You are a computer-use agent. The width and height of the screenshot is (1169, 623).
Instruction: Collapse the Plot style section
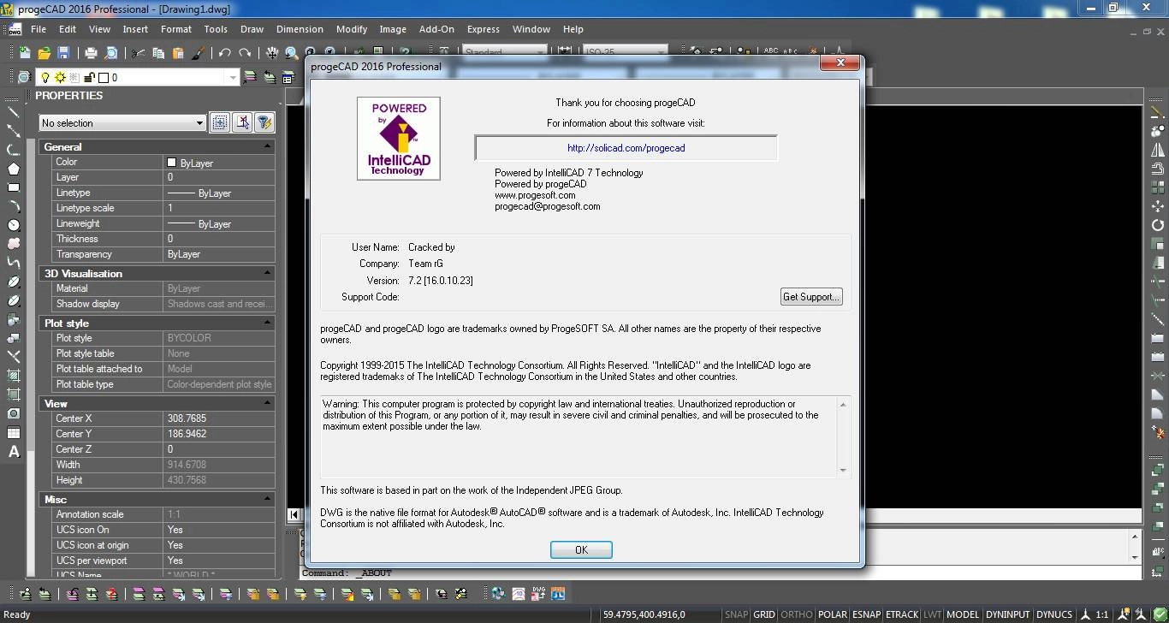(267, 323)
